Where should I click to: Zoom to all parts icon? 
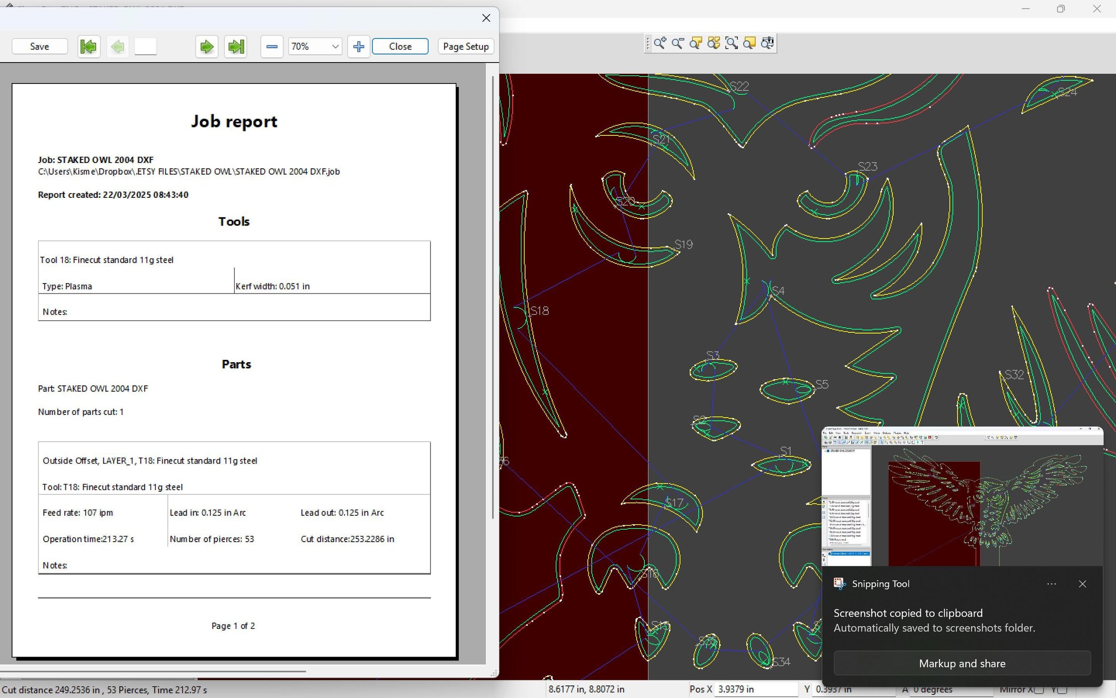click(x=714, y=43)
